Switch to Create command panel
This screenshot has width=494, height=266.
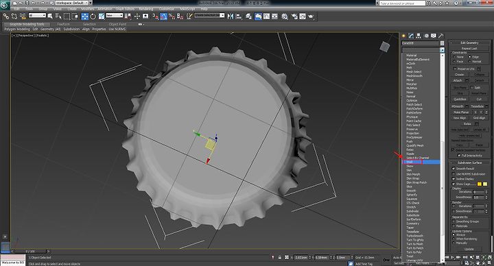403,36
